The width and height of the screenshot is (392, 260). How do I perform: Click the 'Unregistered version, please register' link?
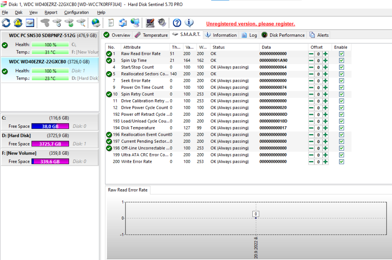(x=250, y=24)
